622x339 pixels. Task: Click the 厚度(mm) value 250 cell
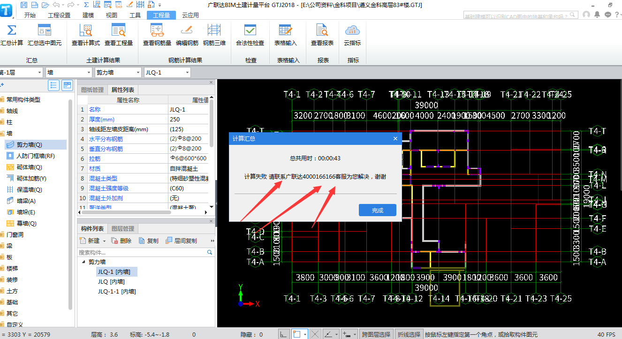click(188, 119)
